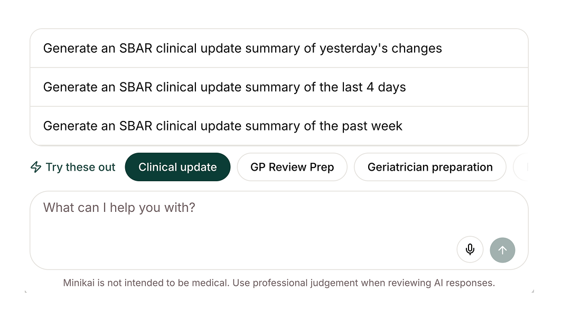Screen dimensions: 562x317
Task: Click the words "last 4 days" in the second suggestion
Action: click(x=372, y=87)
